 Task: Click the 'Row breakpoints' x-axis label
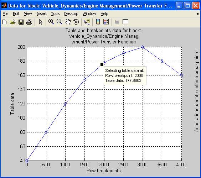(x=104, y=171)
